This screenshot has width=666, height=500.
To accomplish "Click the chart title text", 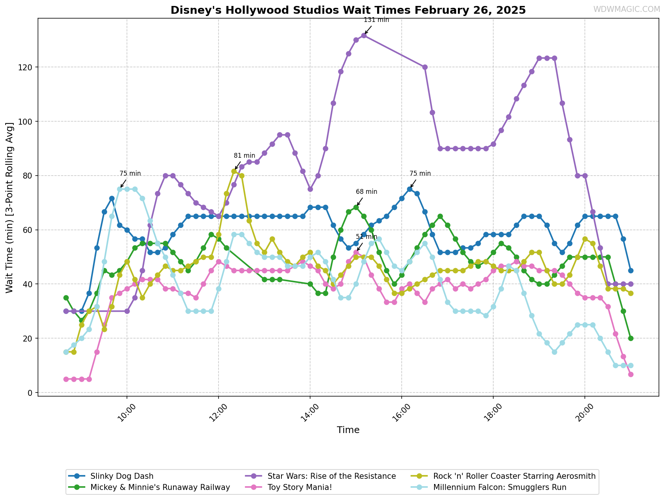I will [348, 10].
